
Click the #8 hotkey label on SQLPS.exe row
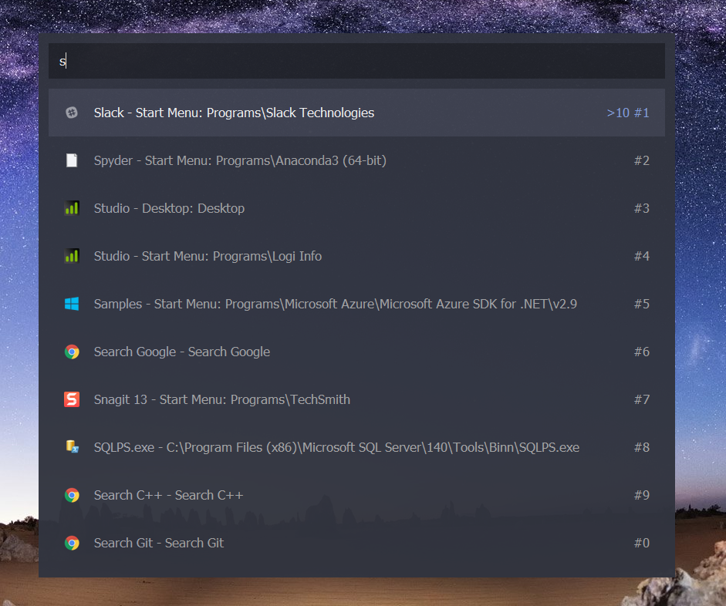(x=642, y=447)
